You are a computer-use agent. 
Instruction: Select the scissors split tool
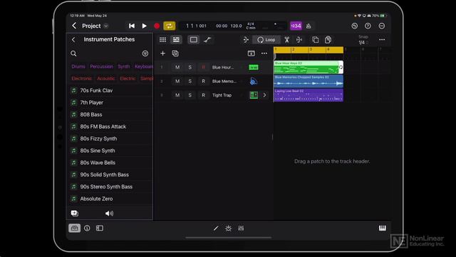(x=286, y=40)
